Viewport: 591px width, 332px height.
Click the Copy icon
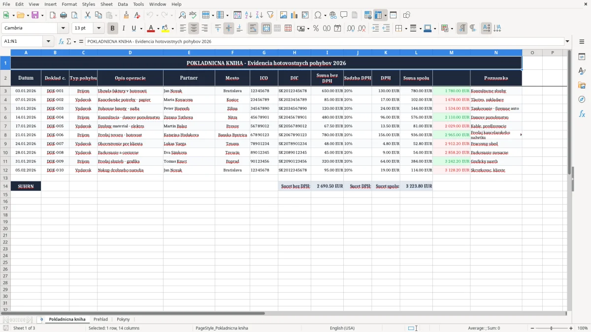click(x=98, y=15)
